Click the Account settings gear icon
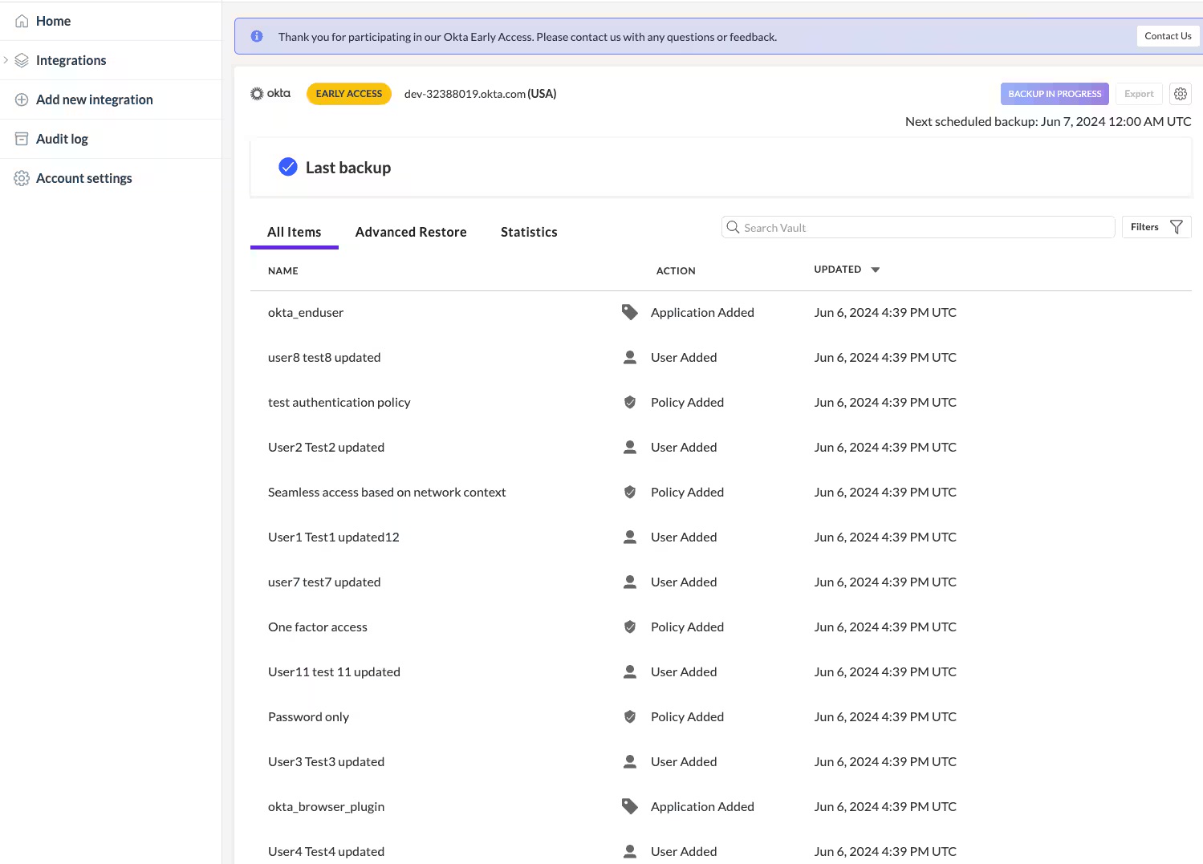This screenshot has width=1203, height=864. (x=22, y=178)
